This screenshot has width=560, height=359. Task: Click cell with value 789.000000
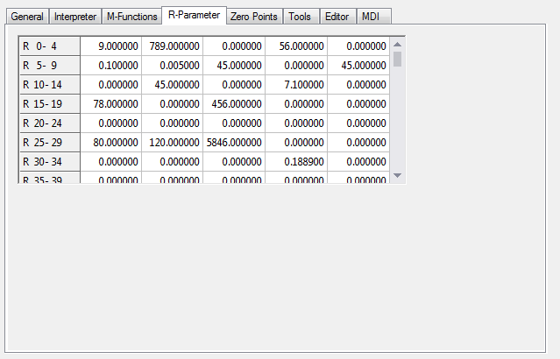[173, 46]
